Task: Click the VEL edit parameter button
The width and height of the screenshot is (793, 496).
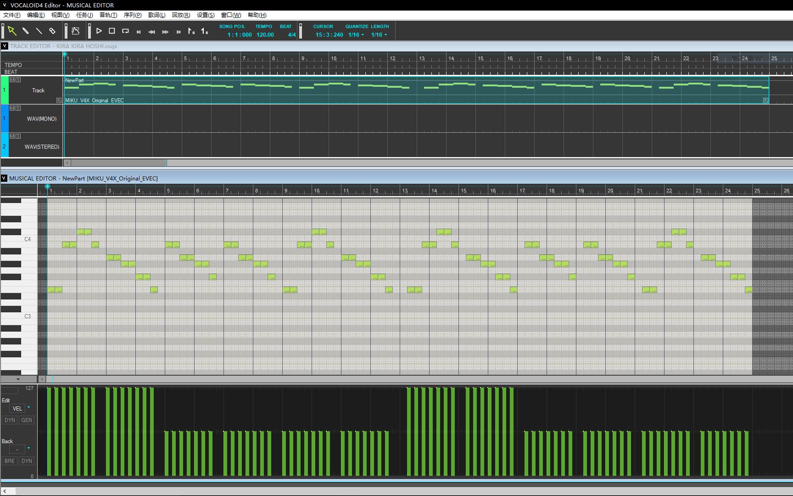Action: [x=17, y=409]
